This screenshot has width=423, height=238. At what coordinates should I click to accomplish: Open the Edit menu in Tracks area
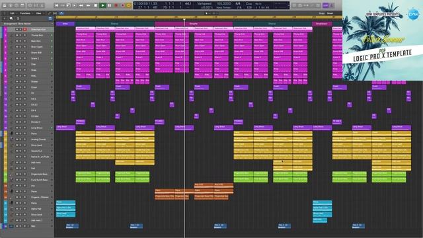pyautogui.click(x=12, y=13)
